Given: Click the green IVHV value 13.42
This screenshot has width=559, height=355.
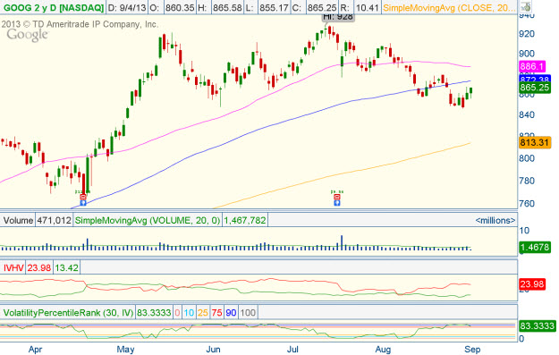Looking at the screenshot, I should coord(66,267).
